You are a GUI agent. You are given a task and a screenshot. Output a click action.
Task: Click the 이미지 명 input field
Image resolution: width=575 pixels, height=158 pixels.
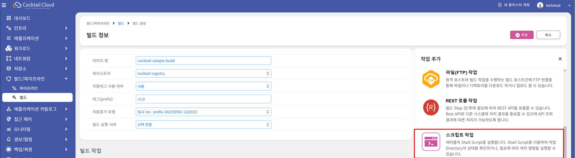click(x=203, y=61)
